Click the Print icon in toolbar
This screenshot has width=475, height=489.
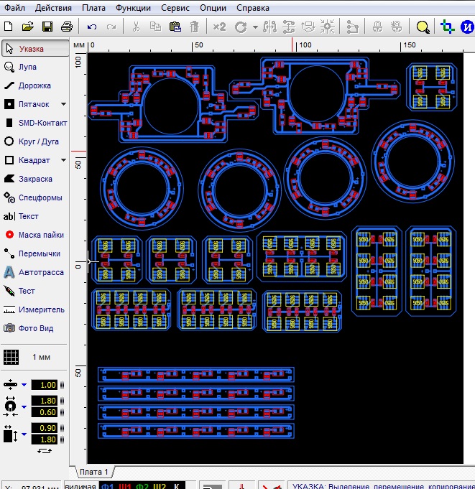point(67,27)
